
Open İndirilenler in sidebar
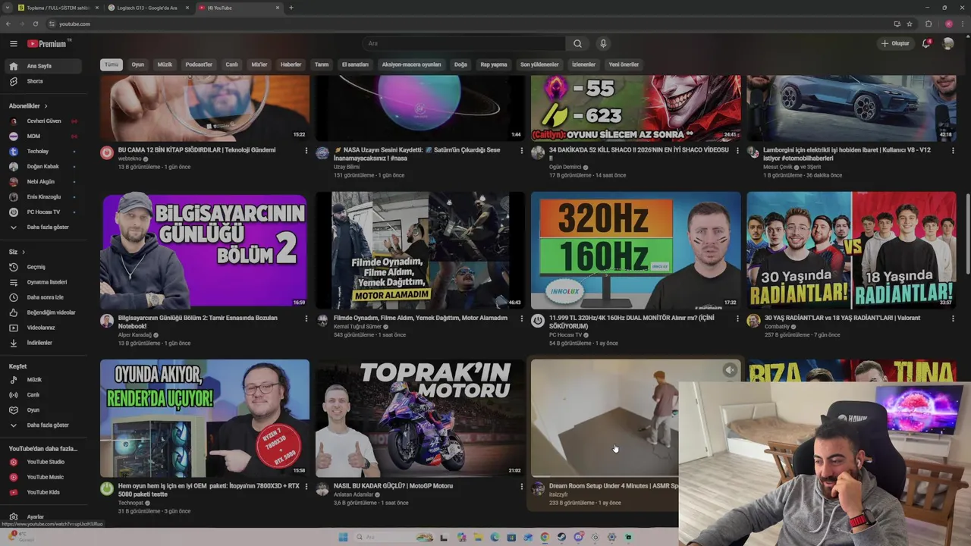pyautogui.click(x=44, y=343)
